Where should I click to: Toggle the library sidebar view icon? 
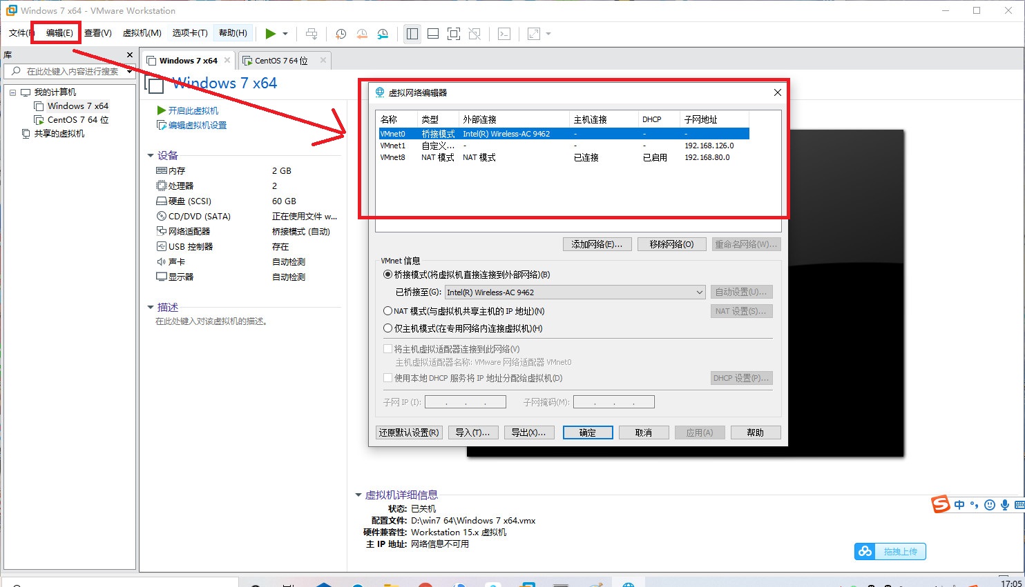click(412, 34)
